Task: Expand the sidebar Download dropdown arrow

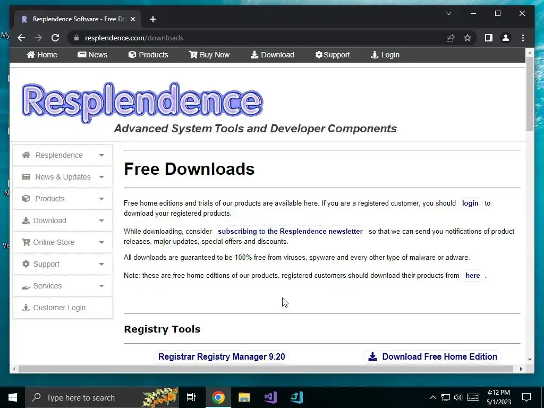Action: (x=101, y=220)
